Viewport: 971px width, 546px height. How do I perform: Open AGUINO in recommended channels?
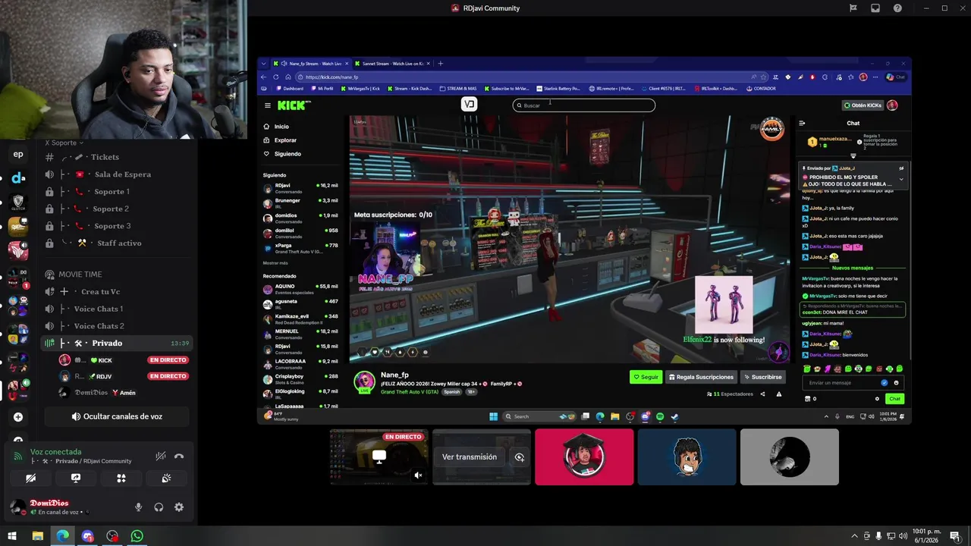(300, 289)
